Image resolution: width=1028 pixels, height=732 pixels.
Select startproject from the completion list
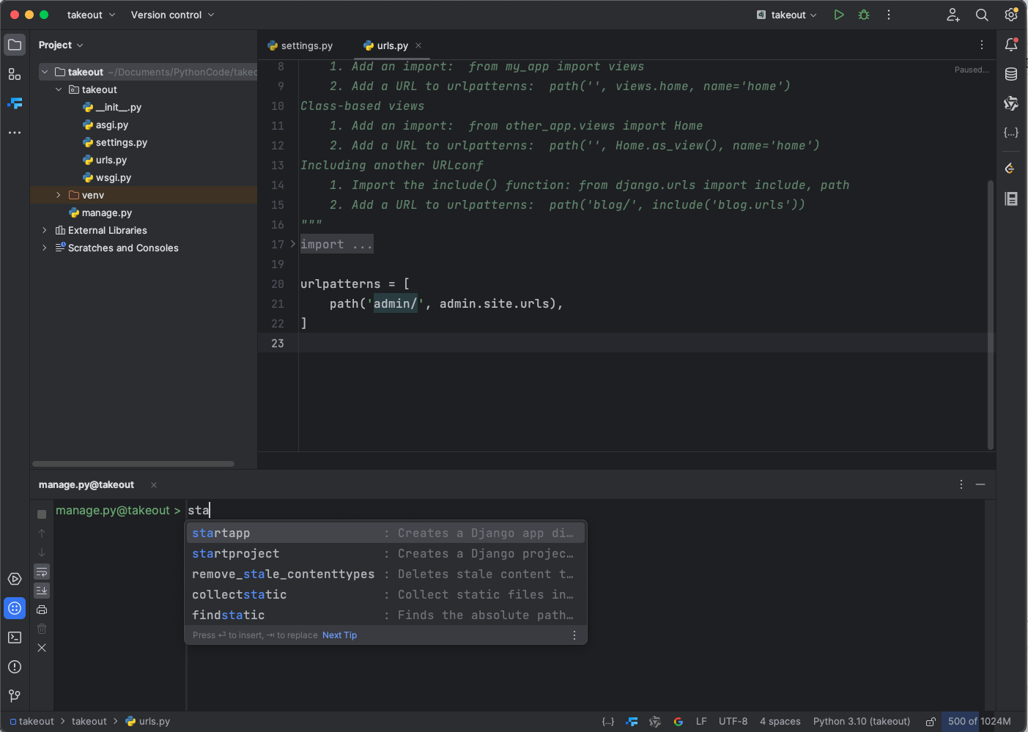pyautogui.click(x=236, y=554)
